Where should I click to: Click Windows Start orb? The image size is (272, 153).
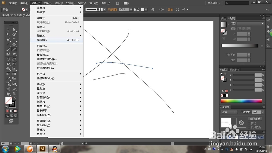[x=5, y=149]
